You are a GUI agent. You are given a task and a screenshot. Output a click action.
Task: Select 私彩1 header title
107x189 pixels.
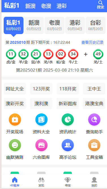(x=12, y=6)
